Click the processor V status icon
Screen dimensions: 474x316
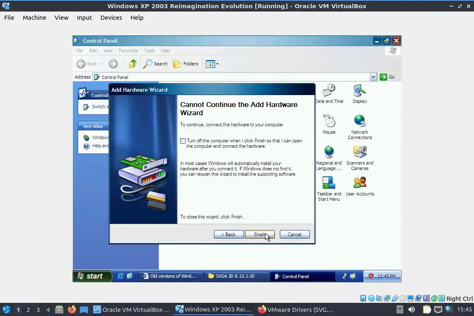coord(426,298)
